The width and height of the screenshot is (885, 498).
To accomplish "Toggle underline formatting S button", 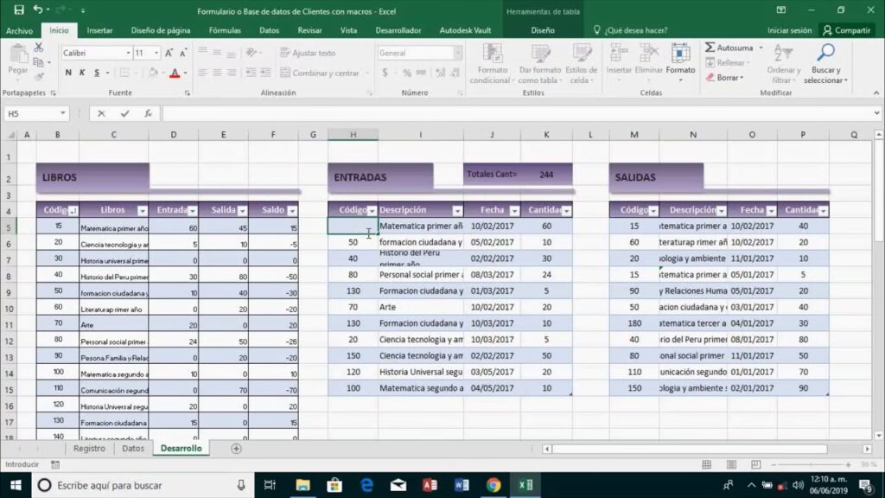I will (96, 73).
